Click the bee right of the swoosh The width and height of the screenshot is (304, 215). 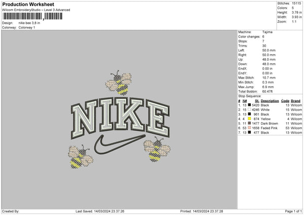tap(157, 149)
